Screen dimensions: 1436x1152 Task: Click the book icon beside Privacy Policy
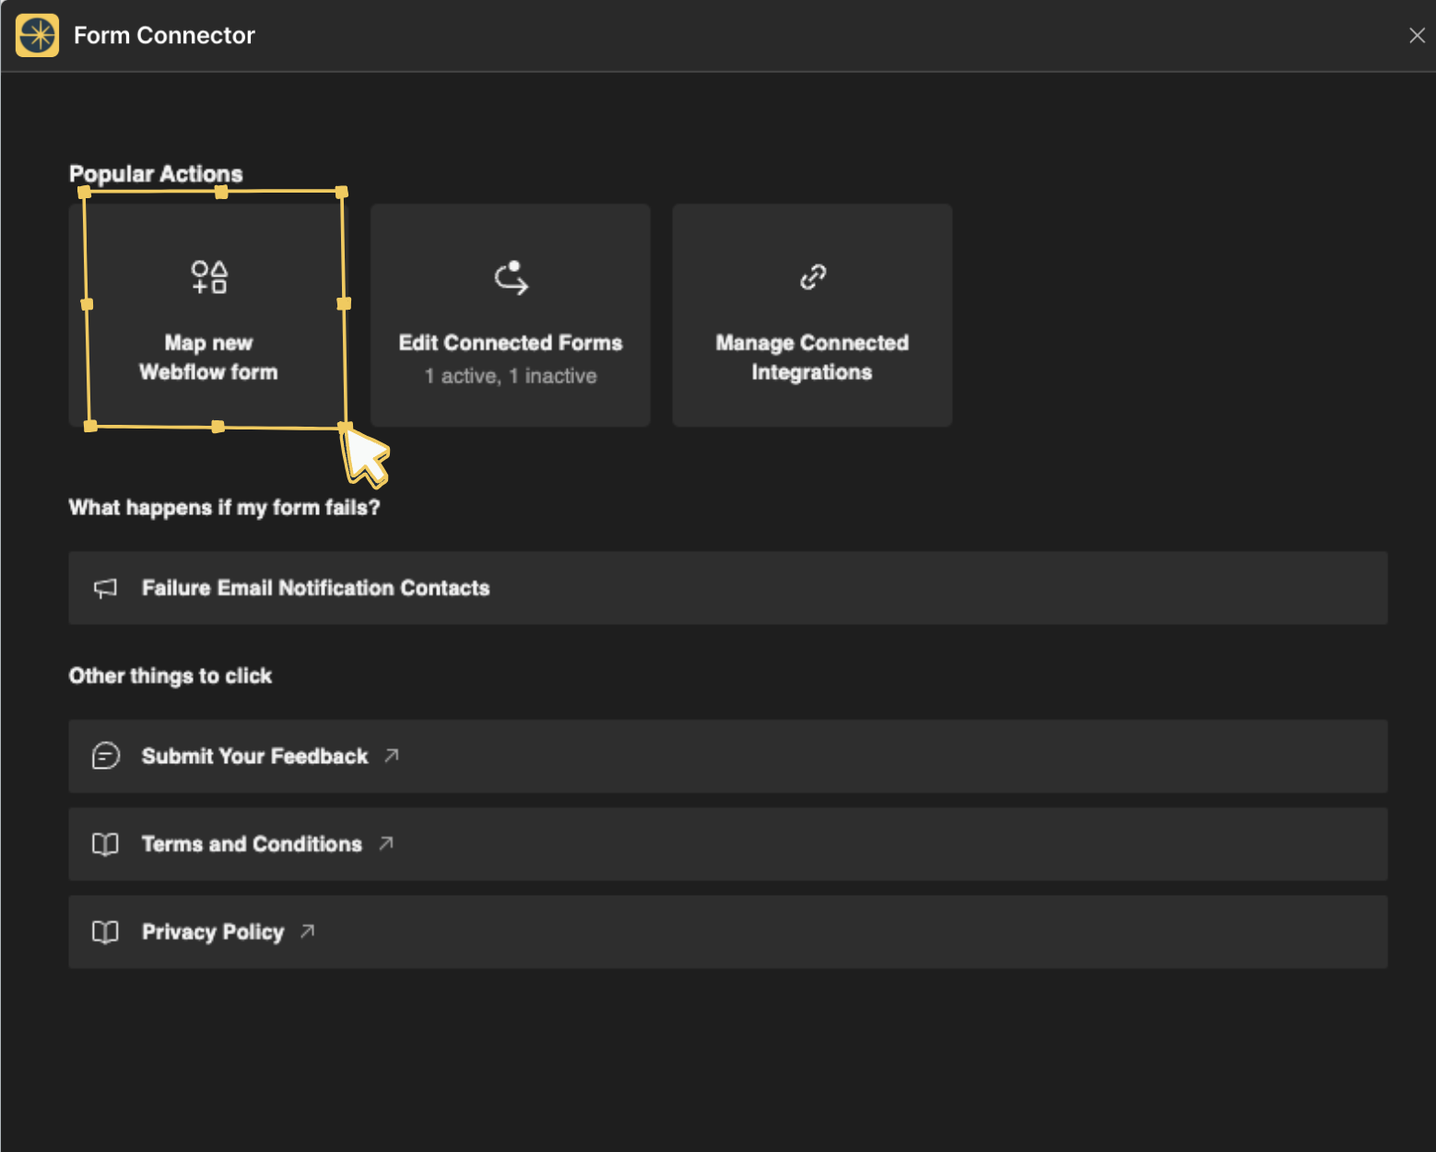point(106,932)
